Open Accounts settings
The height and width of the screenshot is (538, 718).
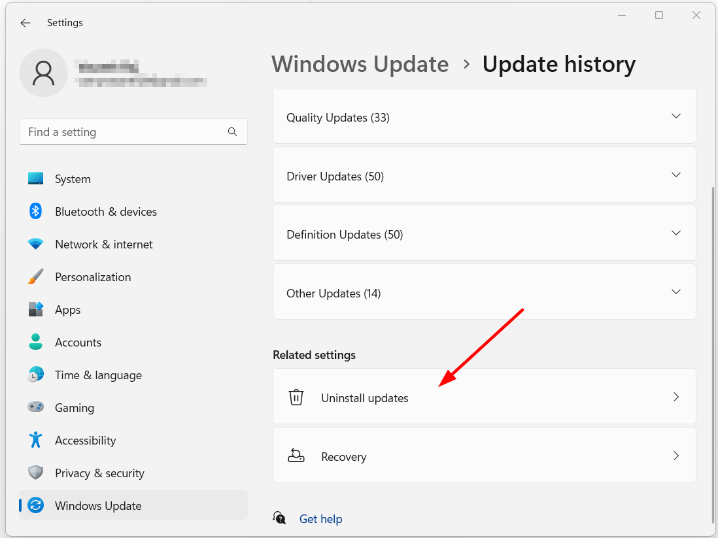[133, 342]
